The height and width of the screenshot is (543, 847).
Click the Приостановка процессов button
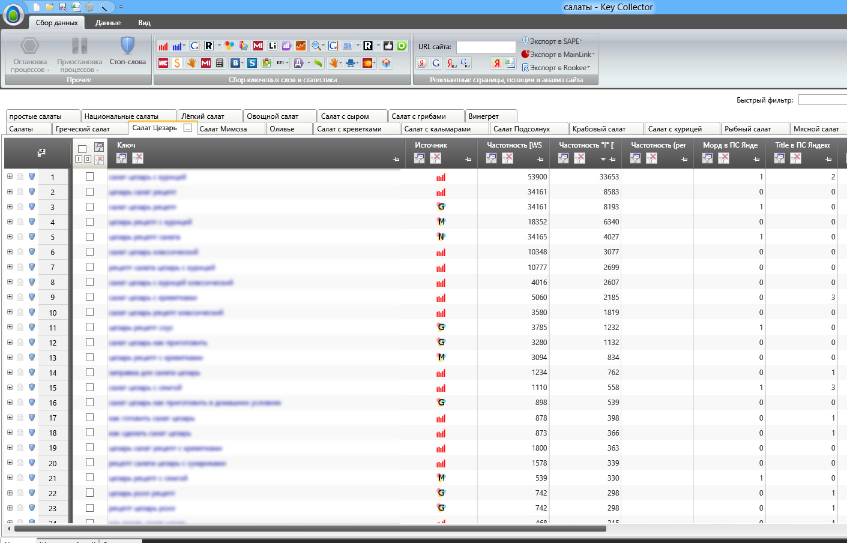click(x=79, y=55)
